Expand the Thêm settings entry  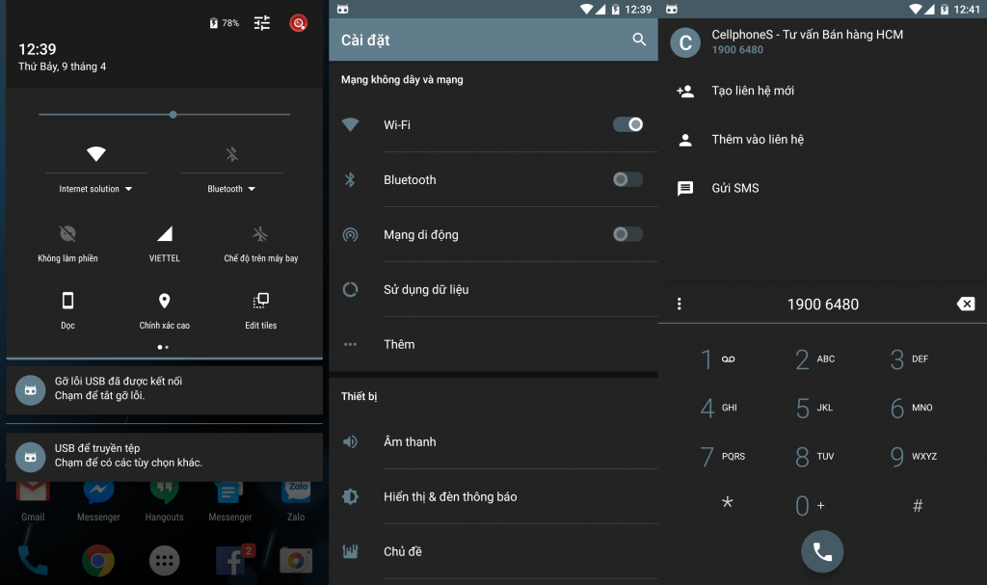click(x=399, y=344)
